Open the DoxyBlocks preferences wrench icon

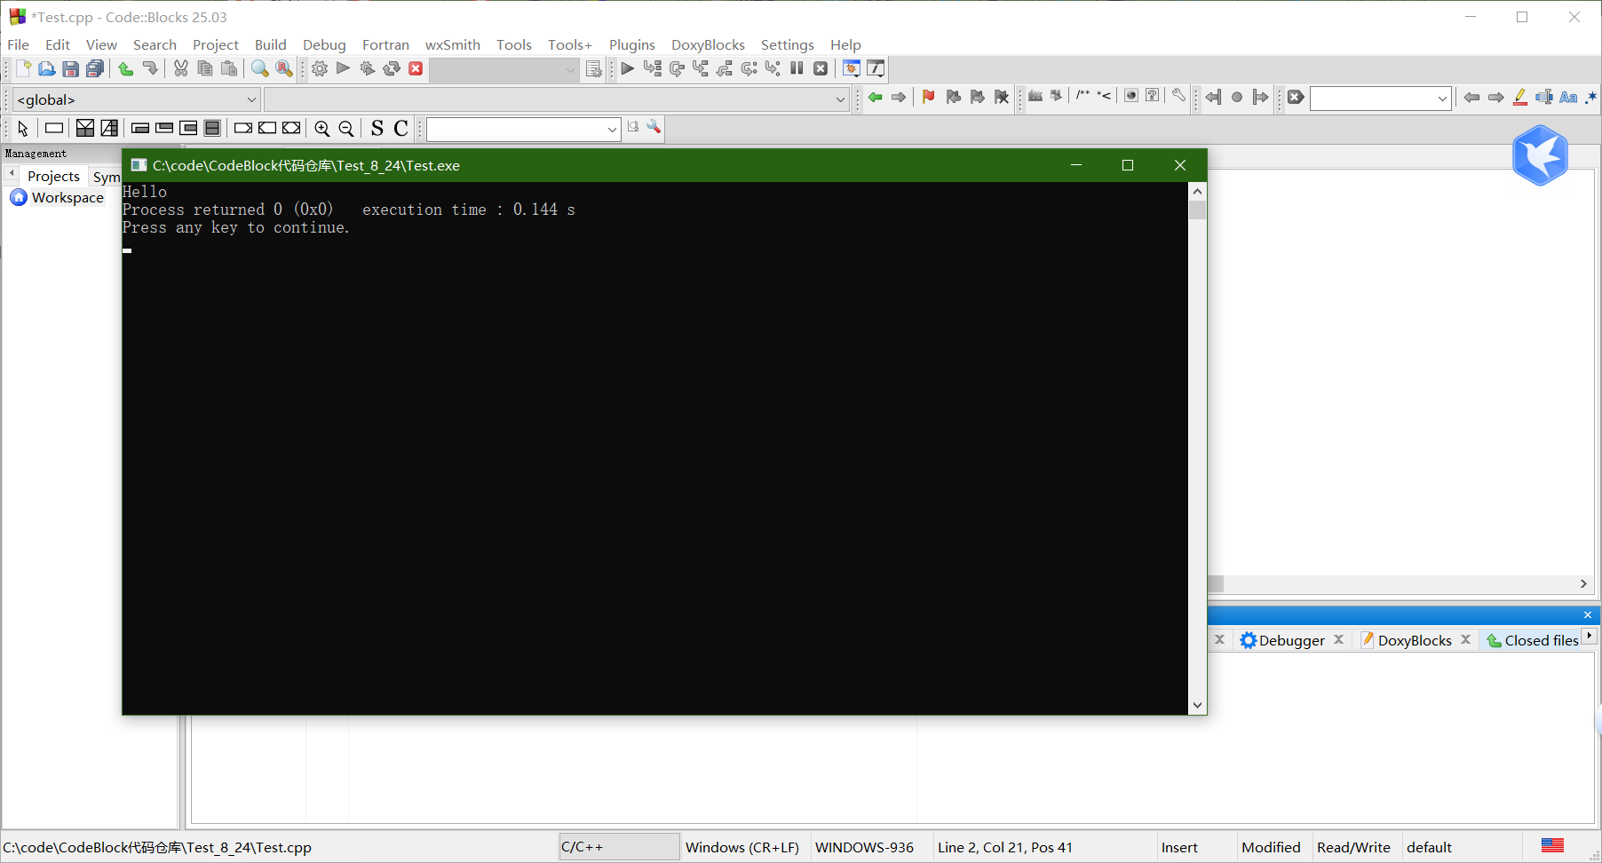coord(1178,97)
